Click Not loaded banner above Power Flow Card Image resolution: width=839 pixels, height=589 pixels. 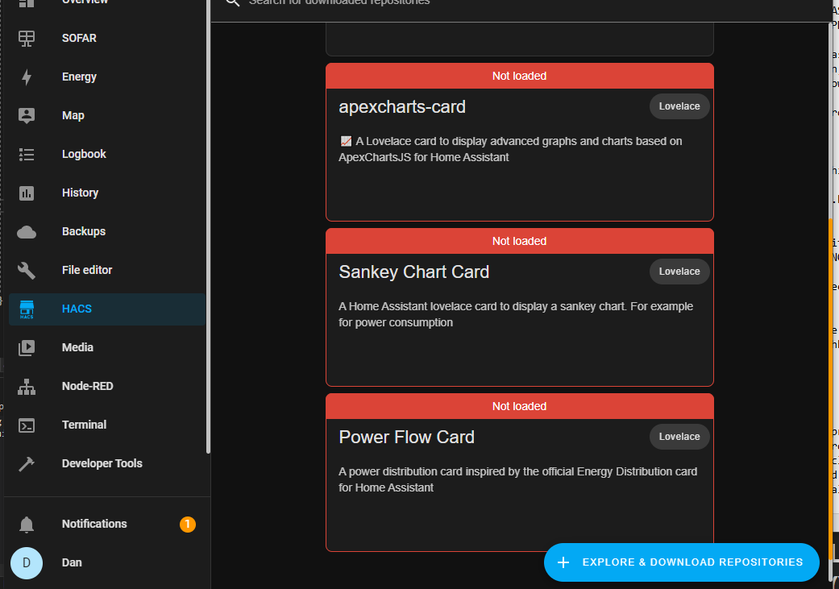tap(520, 407)
